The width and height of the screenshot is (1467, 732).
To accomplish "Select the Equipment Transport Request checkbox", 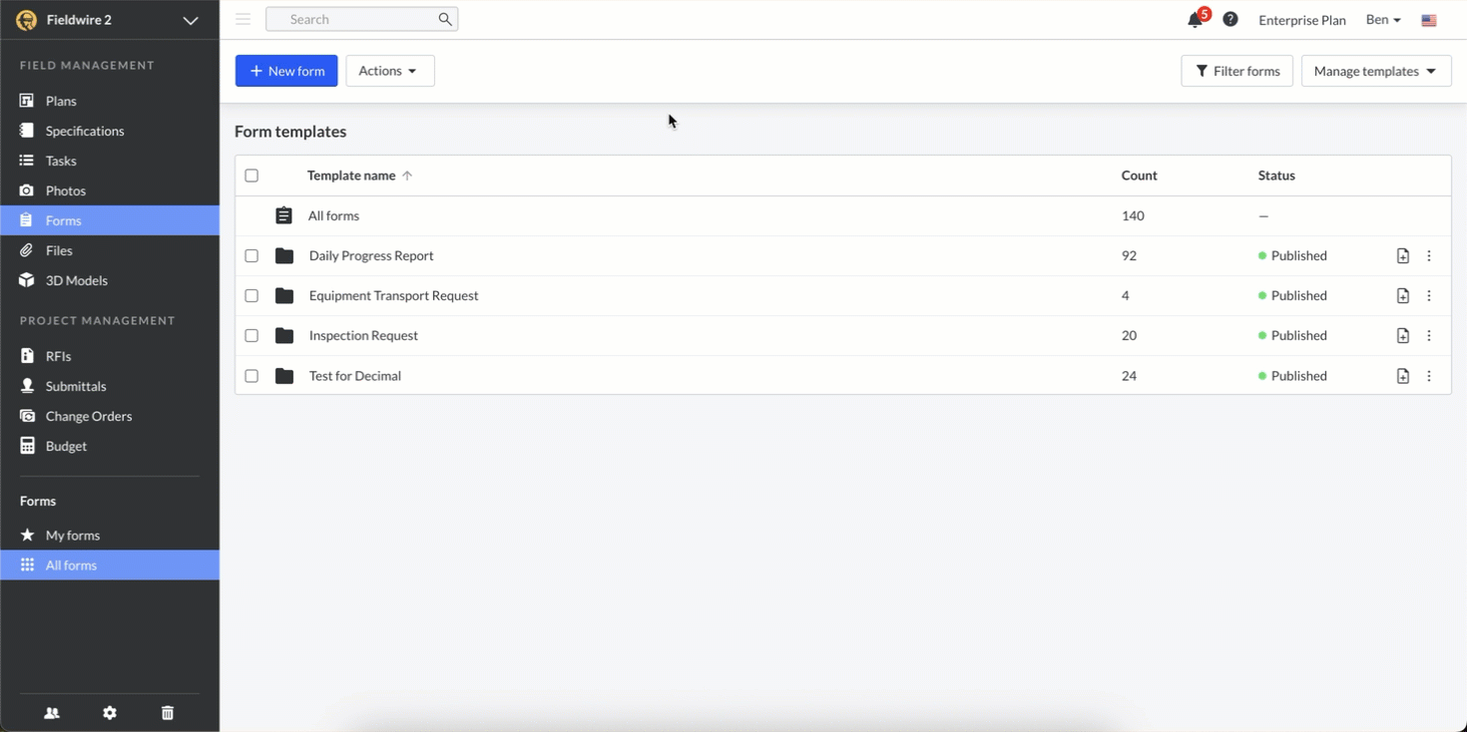I will [x=251, y=296].
